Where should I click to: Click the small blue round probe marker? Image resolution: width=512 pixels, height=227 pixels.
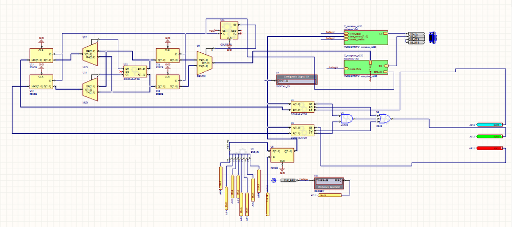coord(273,180)
